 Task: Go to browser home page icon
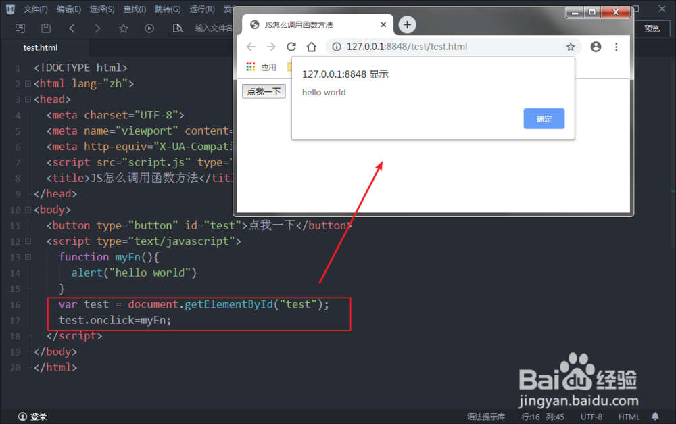coord(311,47)
